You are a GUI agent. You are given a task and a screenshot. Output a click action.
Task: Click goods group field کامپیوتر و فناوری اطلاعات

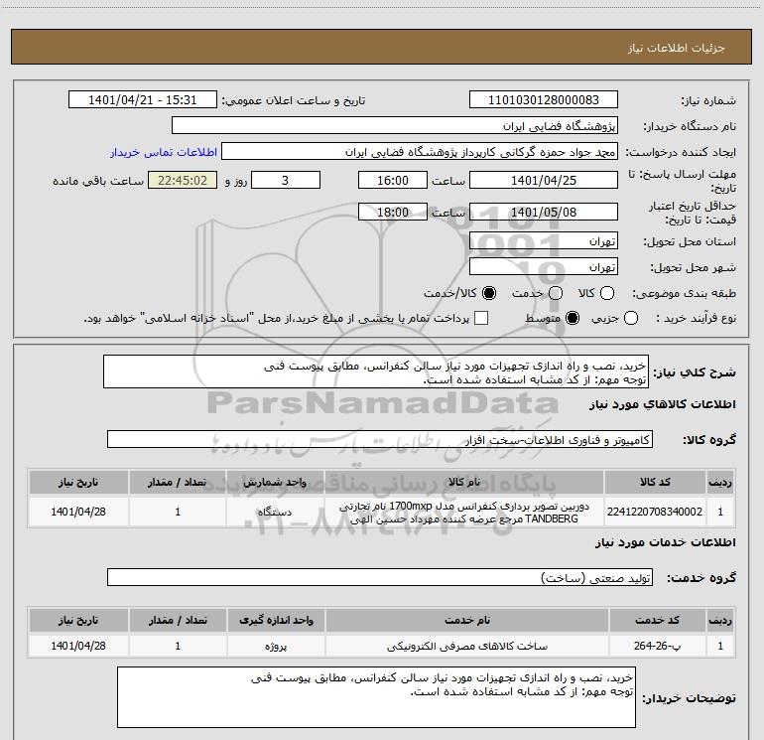point(380,439)
